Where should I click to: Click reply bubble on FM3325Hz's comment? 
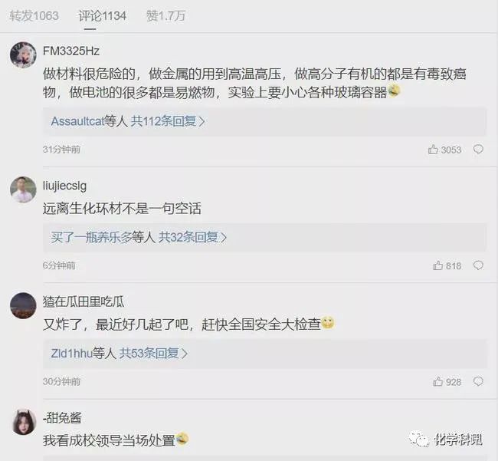tap(478, 149)
